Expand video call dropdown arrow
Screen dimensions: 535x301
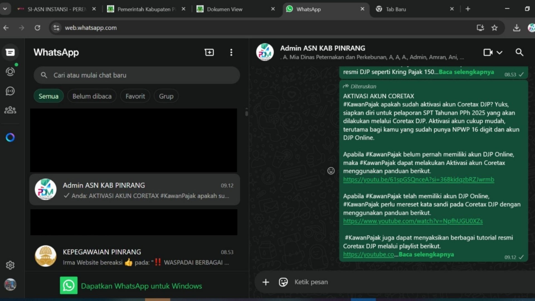pos(500,52)
